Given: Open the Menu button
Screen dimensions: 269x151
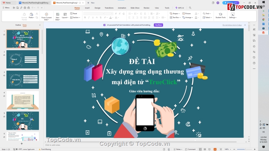Looking at the screenshot, I should (x=6, y=8).
